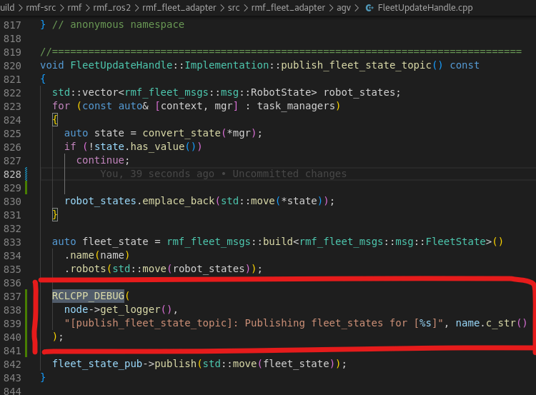Viewport: 536px width, 395px height.
Task: Click get_logger on line 838
Action: click(130, 309)
